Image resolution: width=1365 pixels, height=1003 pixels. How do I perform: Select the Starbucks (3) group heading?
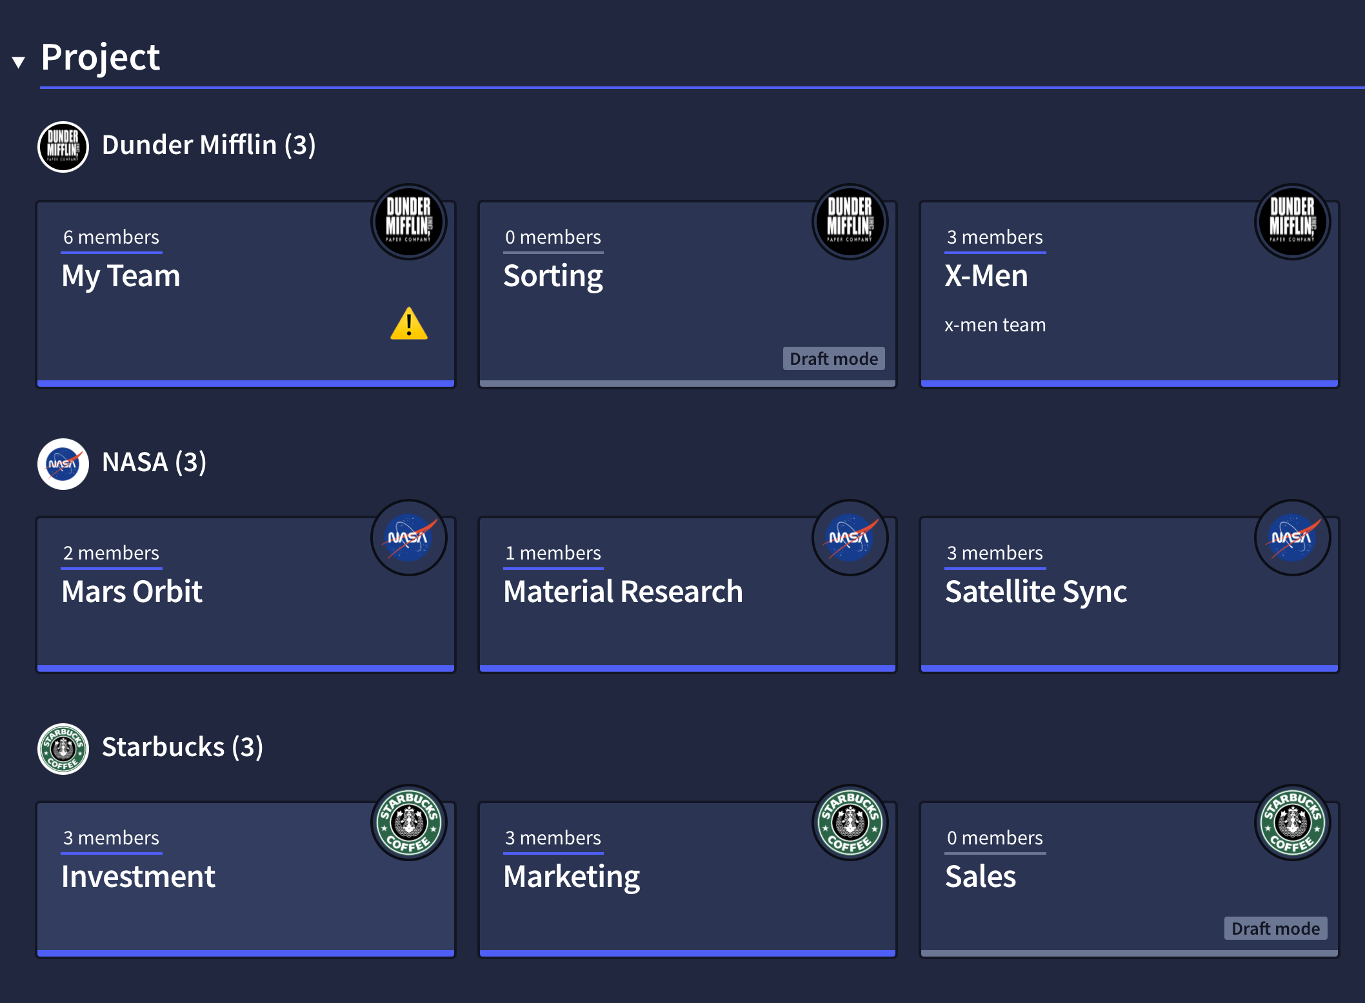182,748
